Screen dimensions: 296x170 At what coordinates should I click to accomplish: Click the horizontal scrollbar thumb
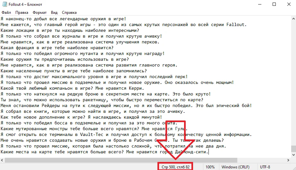121,160
